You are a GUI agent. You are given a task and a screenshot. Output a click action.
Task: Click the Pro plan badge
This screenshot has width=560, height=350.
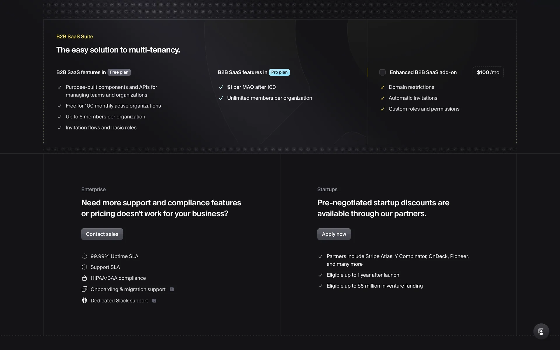point(279,72)
